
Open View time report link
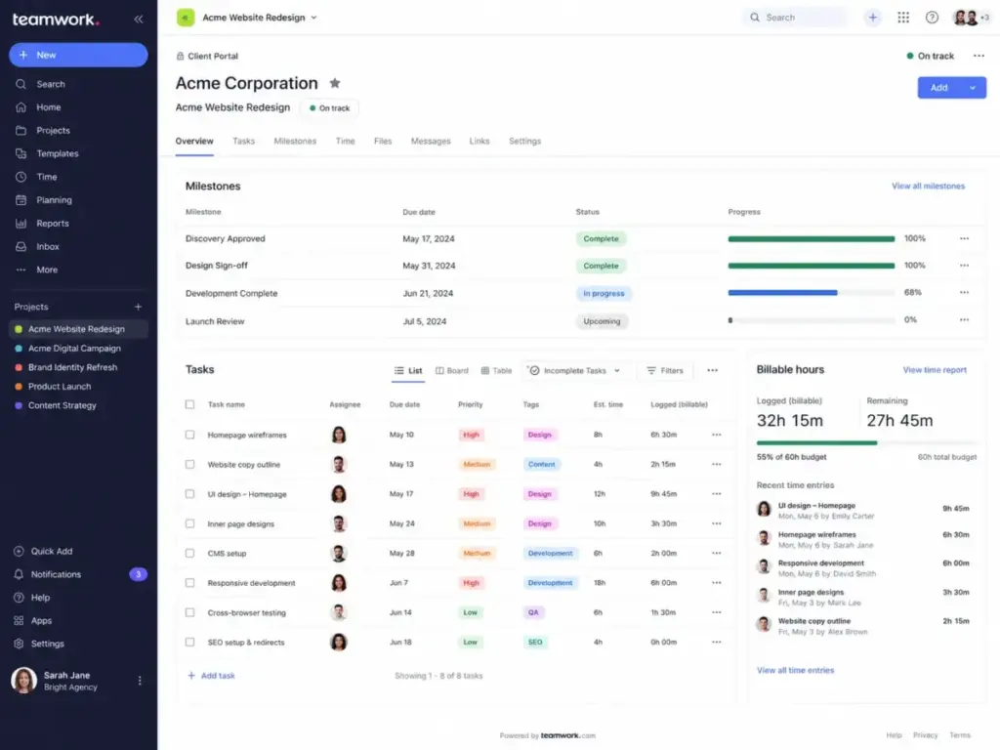click(x=935, y=370)
